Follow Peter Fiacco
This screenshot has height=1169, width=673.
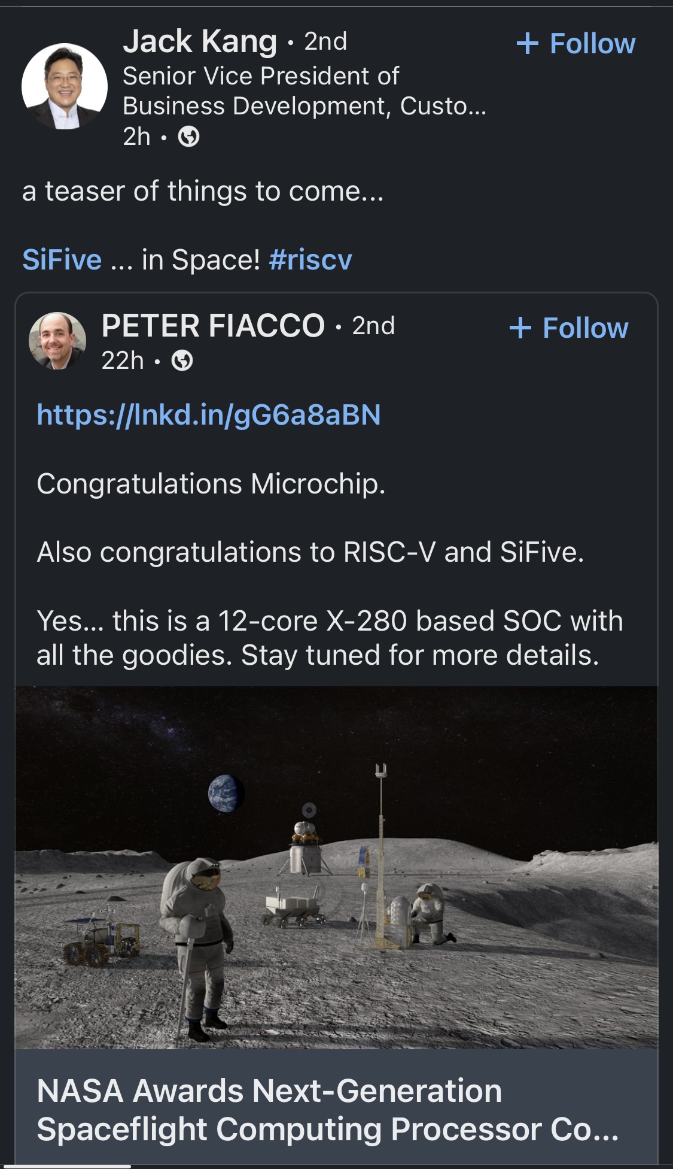click(569, 328)
